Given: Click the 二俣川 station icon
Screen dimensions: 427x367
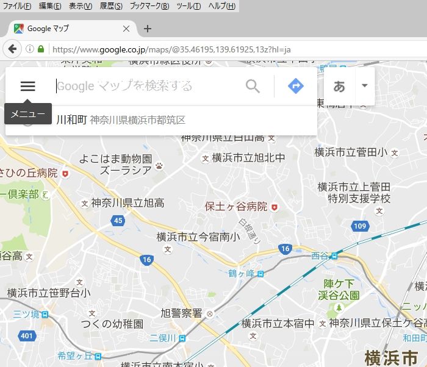Looking at the screenshot, I should point(182,338).
